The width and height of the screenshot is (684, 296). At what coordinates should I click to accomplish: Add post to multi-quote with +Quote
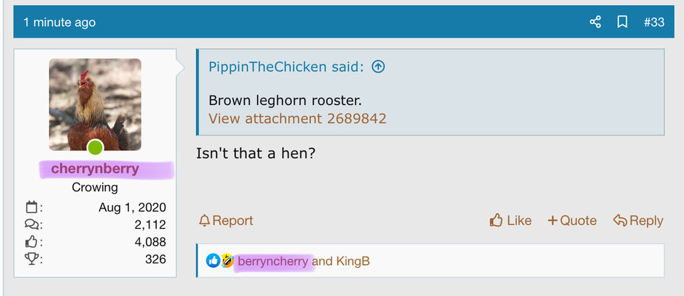[572, 221]
